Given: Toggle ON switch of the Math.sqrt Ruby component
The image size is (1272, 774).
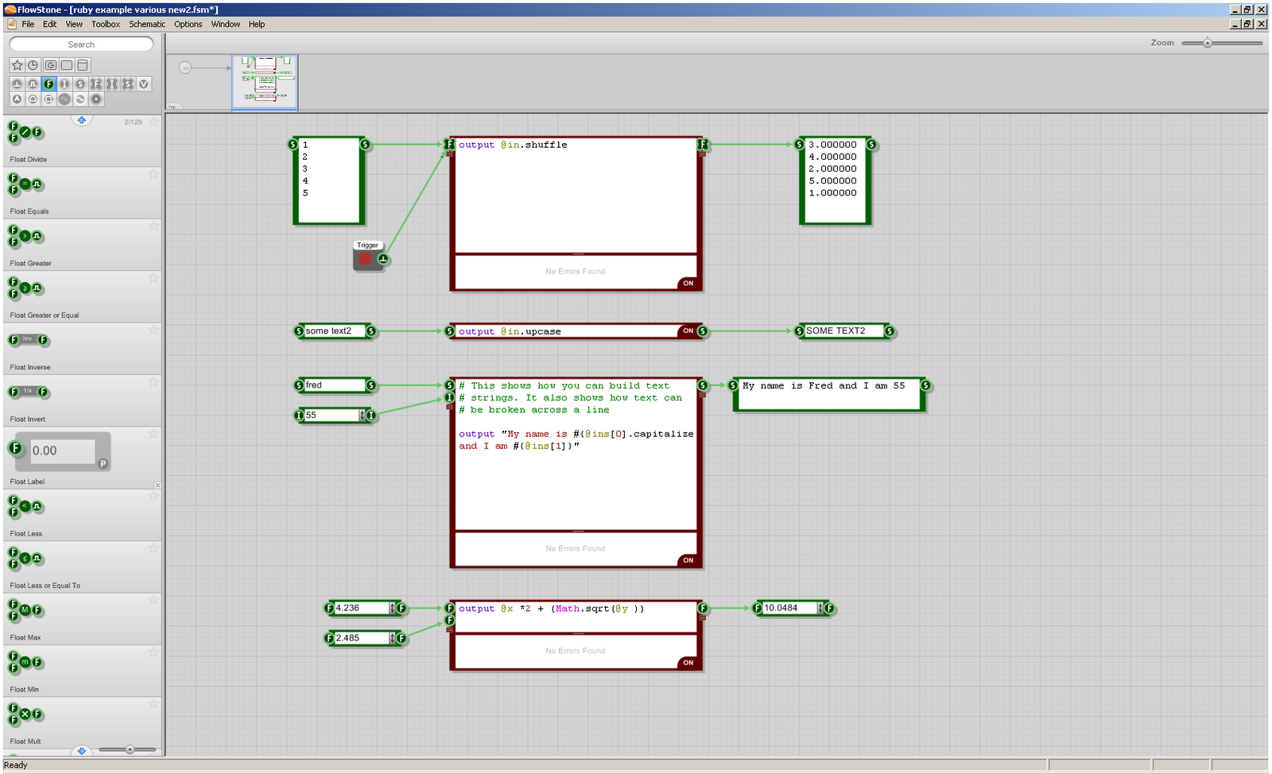Looking at the screenshot, I should click(687, 662).
